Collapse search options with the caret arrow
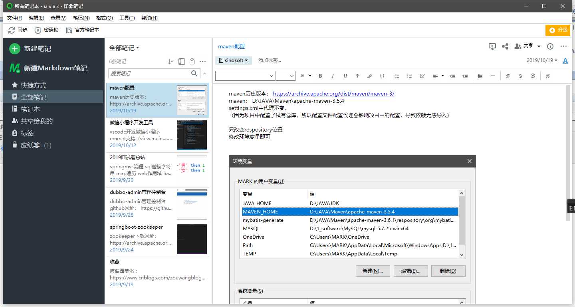This screenshot has width=575, height=307. pos(205,73)
